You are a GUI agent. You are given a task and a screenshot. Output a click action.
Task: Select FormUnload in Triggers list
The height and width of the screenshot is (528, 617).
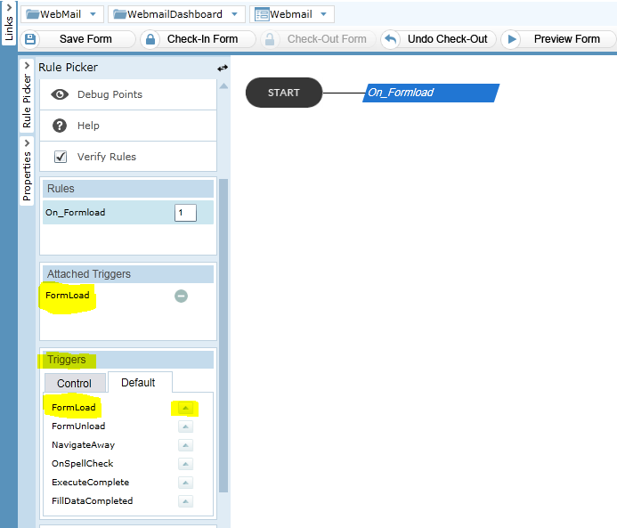[78, 426]
